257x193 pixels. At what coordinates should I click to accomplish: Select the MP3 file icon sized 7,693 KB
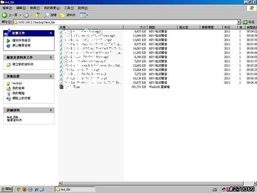coord(61,61)
